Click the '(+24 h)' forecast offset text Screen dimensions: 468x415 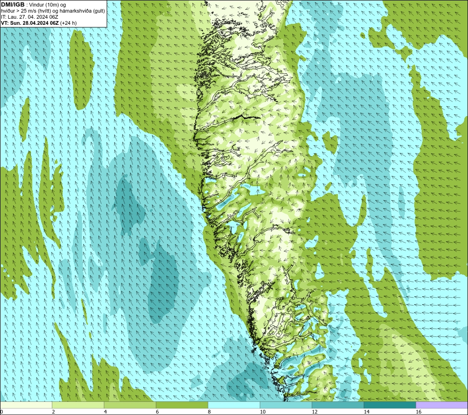click(x=68, y=23)
